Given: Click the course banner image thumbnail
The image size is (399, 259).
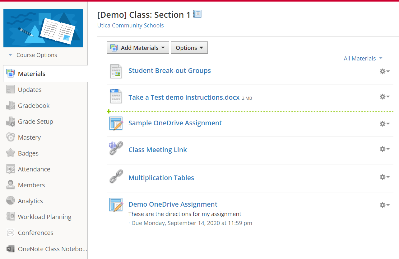Looking at the screenshot, I should 43,28.
